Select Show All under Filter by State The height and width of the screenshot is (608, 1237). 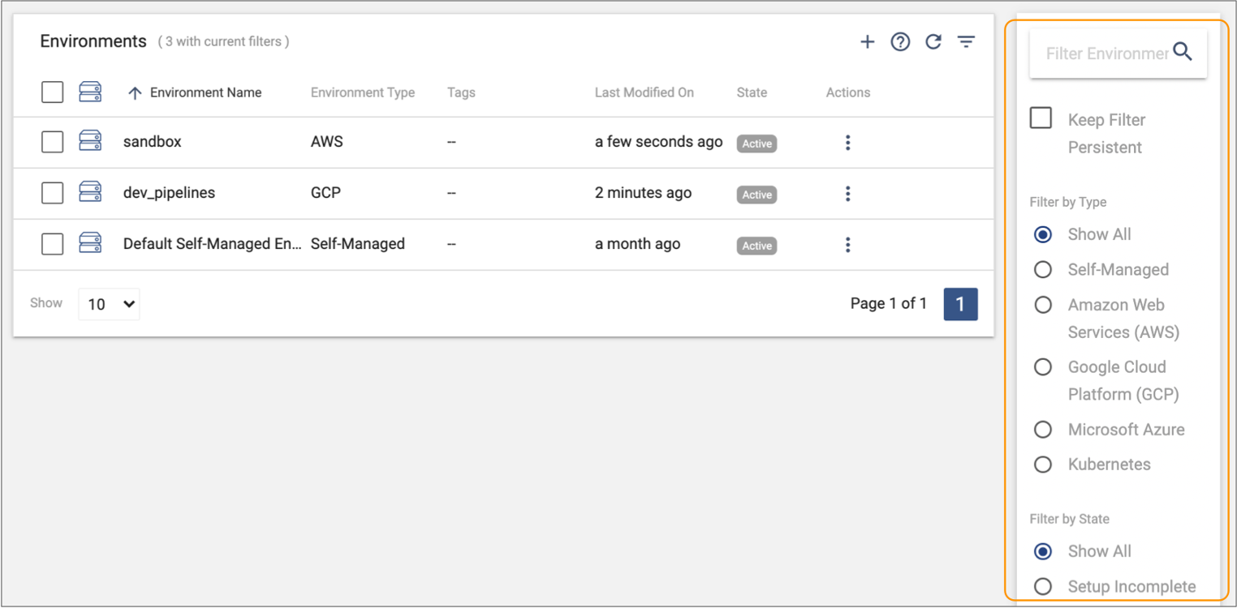coord(1043,551)
